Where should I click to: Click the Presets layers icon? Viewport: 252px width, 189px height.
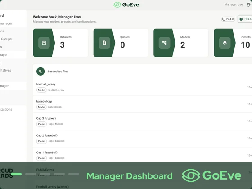(225, 43)
